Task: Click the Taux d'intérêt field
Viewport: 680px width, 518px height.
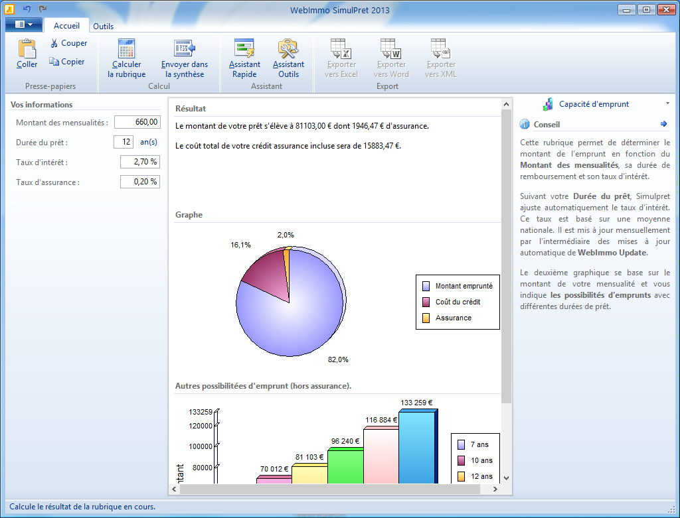Action: coord(140,162)
